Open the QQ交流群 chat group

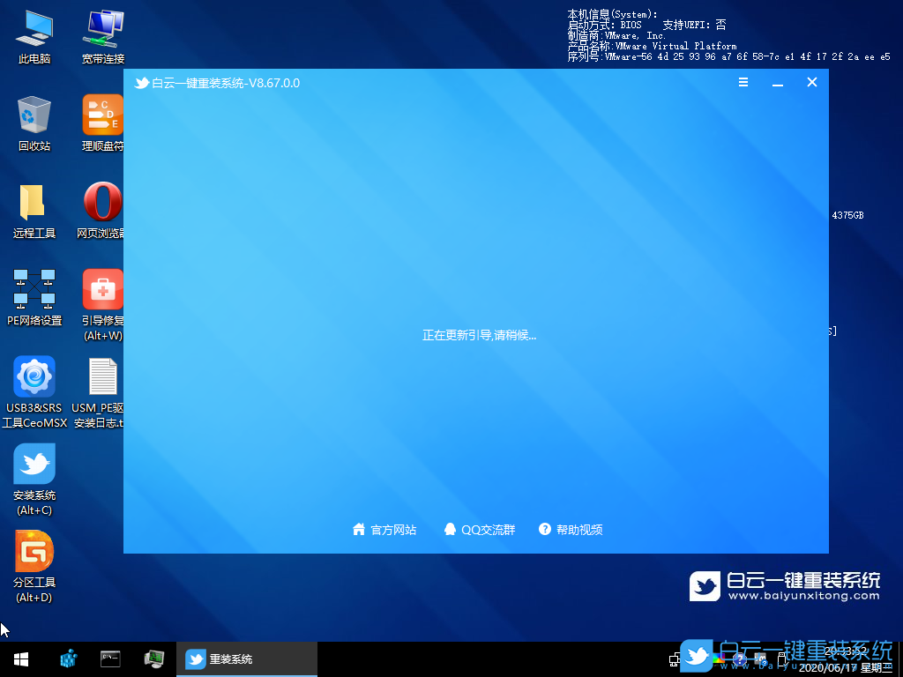click(x=479, y=530)
